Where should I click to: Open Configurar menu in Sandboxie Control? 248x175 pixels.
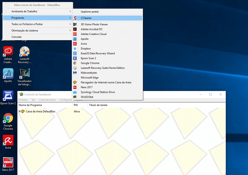(x=65, y=100)
